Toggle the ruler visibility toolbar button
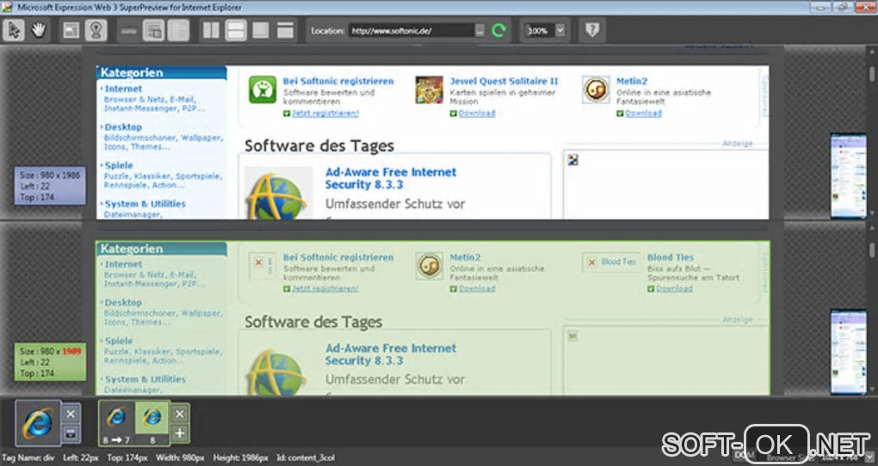Image resolution: width=878 pixels, height=466 pixels. 129,30
